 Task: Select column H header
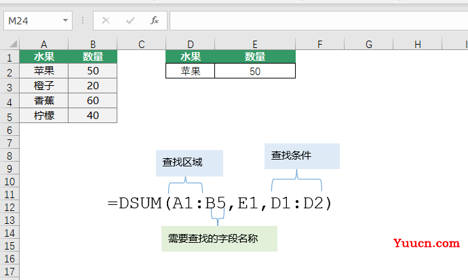click(418, 45)
